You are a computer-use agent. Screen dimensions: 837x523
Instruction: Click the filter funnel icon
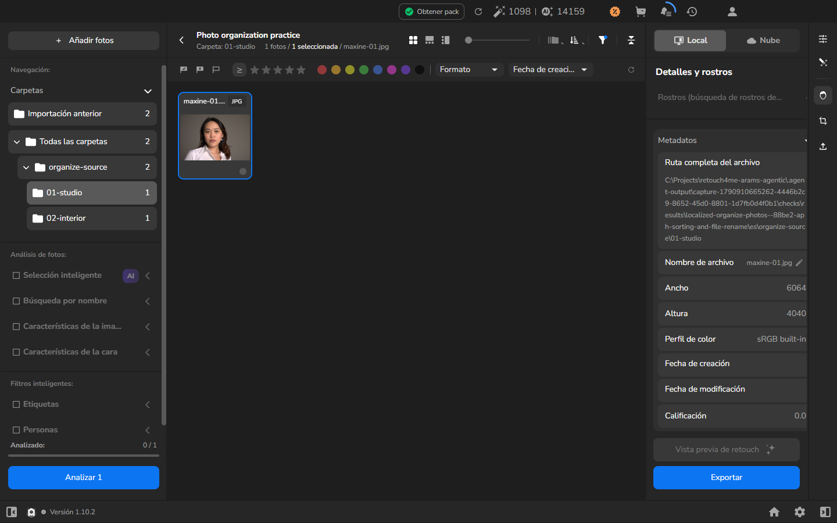(x=603, y=40)
